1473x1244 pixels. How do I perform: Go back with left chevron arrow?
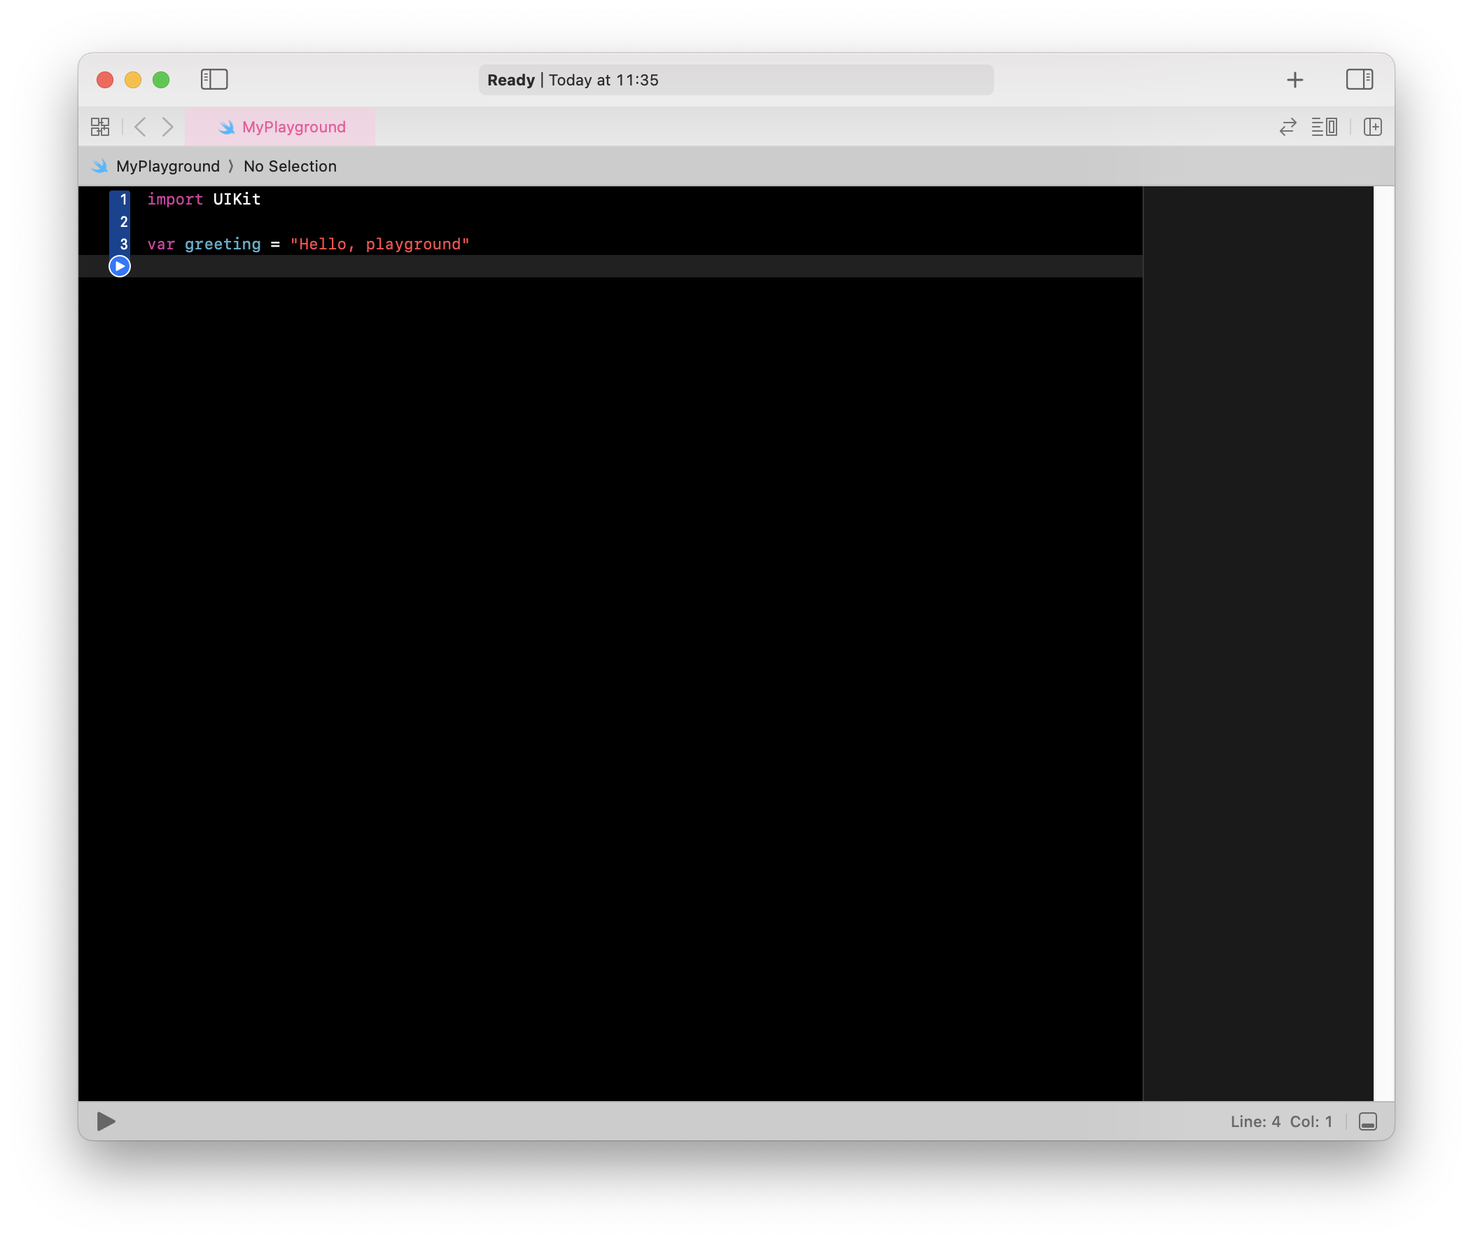tap(140, 127)
